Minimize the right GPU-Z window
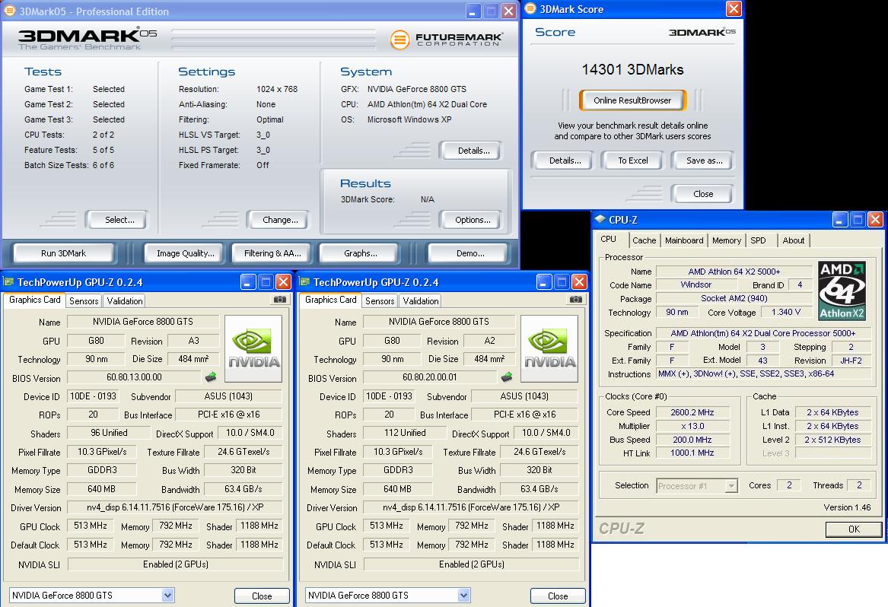Screen dimensions: 888x607 pos(544,281)
